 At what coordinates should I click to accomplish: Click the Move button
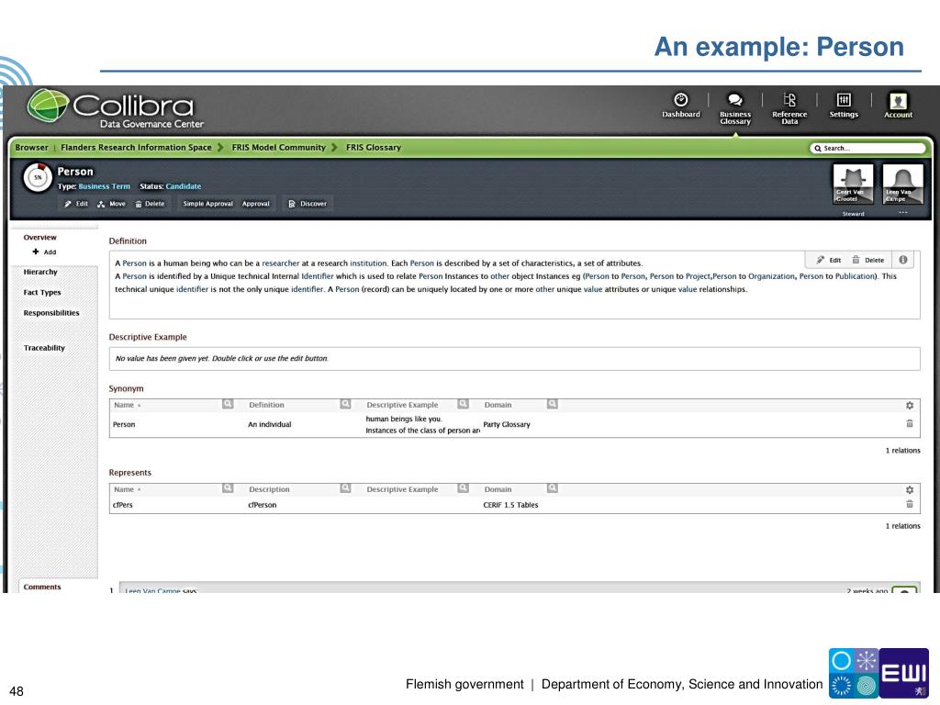(111, 204)
